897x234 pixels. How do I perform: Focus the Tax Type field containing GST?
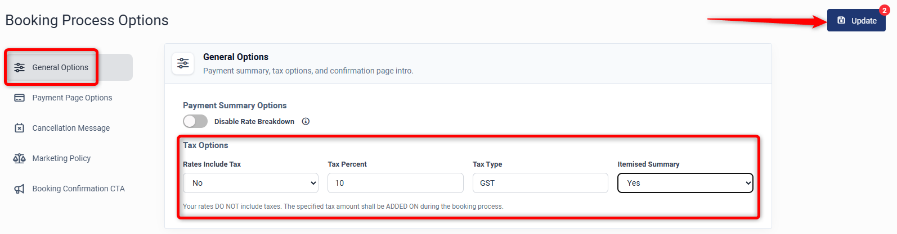540,183
